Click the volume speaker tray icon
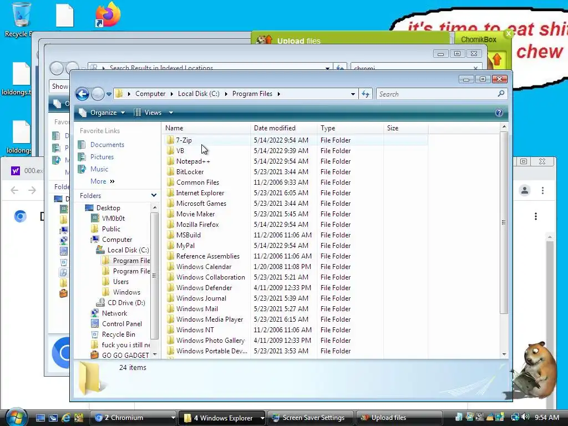568x426 pixels. (x=526, y=417)
